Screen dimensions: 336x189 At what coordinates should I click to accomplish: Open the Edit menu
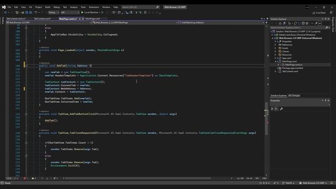pos(16,7)
